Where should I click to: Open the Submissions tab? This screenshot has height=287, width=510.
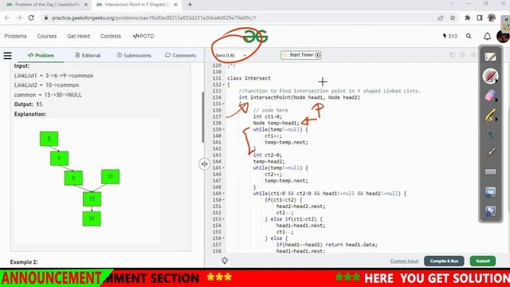coord(134,55)
